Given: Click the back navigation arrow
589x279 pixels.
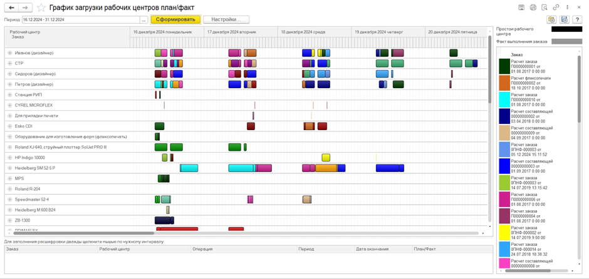Looking at the screenshot, I should coord(11,8).
